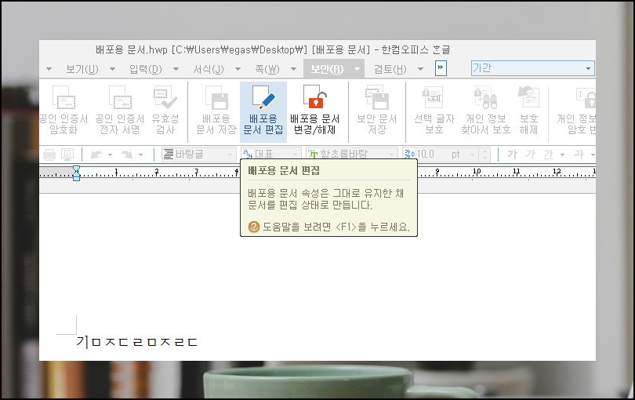Open the 검토(H) menu
The width and height of the screenshot is (635, 400).
tap(390, 69)
